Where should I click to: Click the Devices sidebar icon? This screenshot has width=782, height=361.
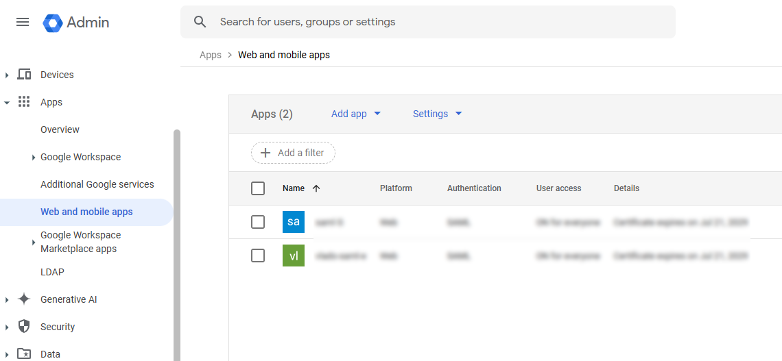pyautogui.click(x=24, y=75)
